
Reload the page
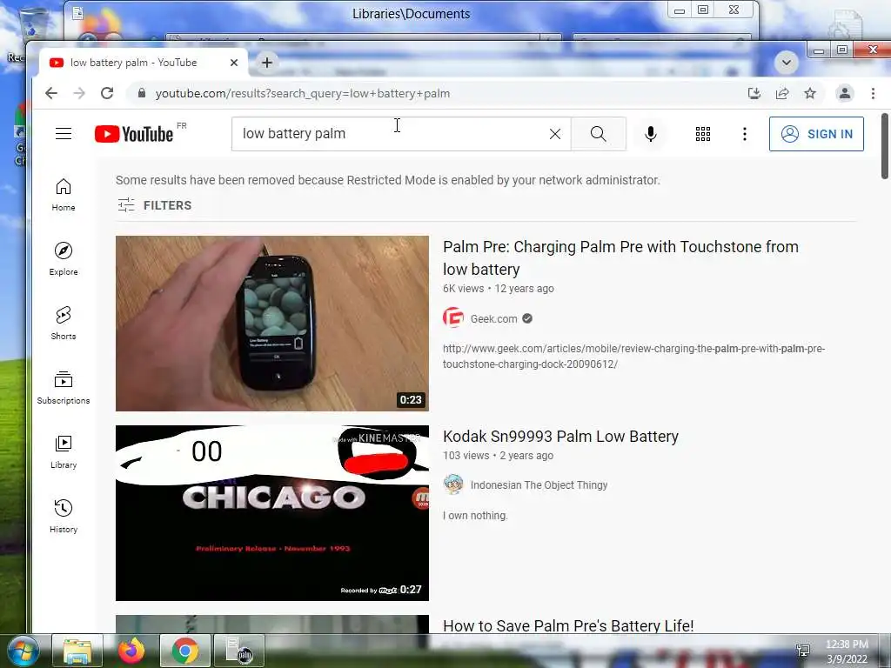click(107, 93)
